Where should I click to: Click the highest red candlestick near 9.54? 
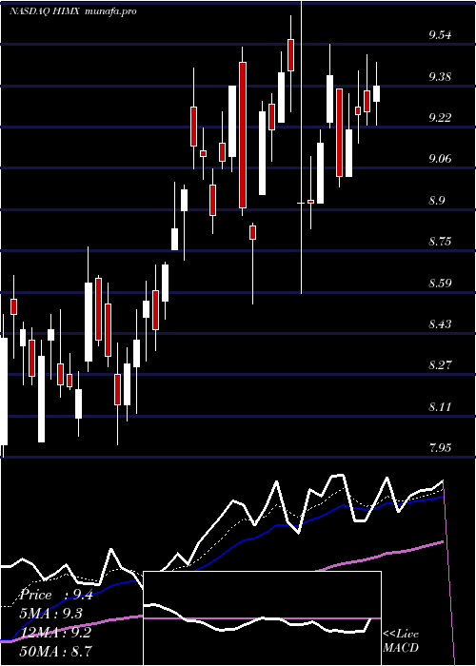point(291,55)
